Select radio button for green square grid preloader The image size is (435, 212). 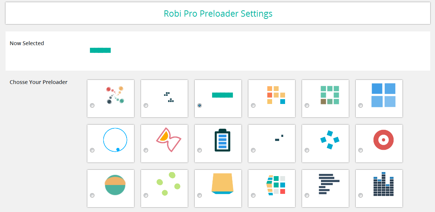pos(307,105)
